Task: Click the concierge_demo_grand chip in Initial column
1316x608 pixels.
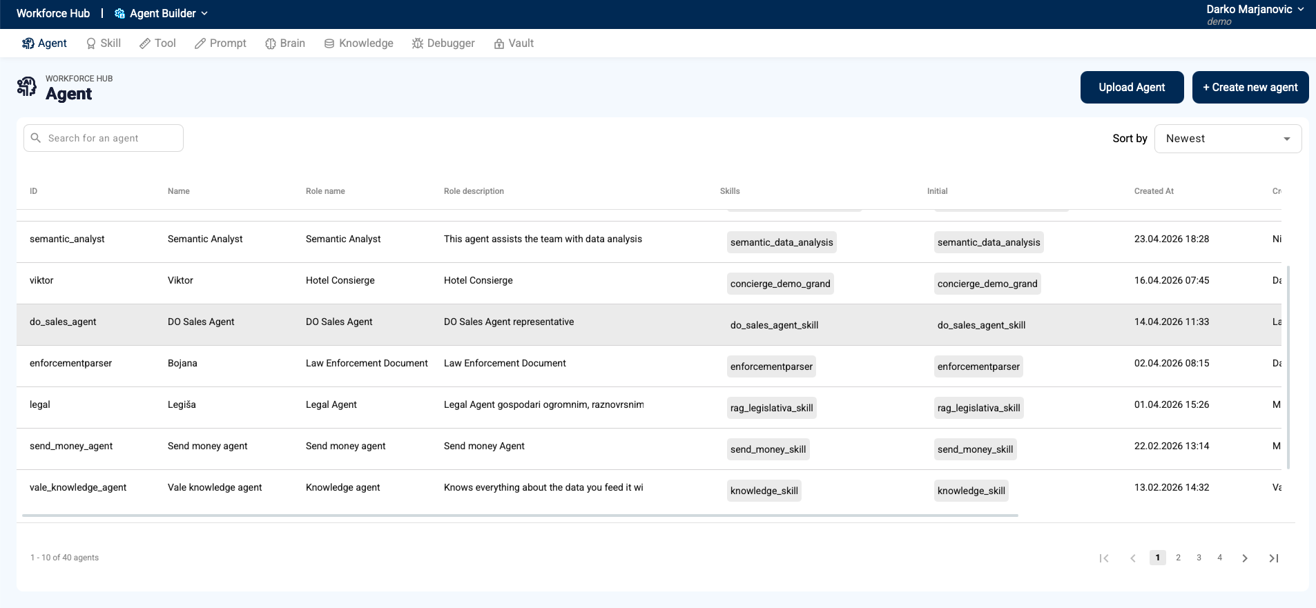Action: click(x=987, y=284)
